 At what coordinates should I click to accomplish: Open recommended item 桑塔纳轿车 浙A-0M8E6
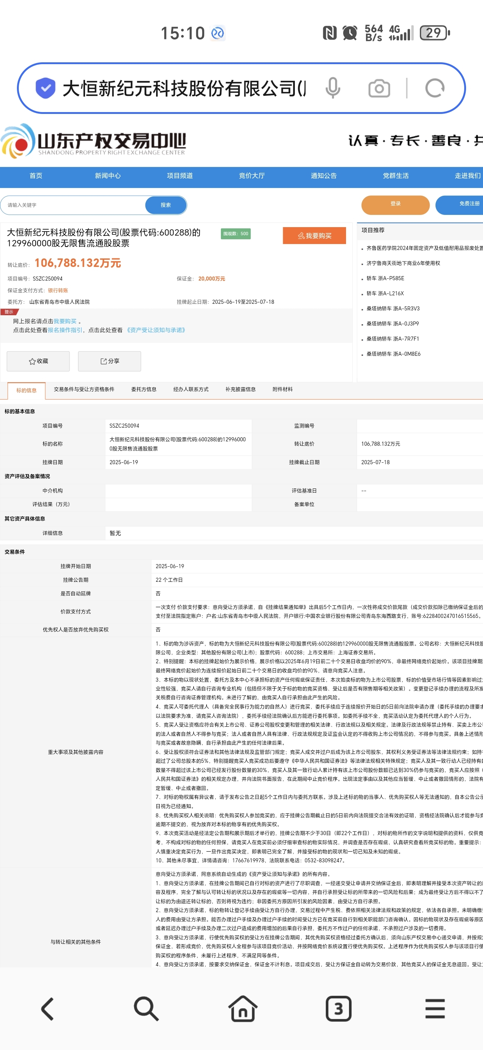click(x=394, y=354)
